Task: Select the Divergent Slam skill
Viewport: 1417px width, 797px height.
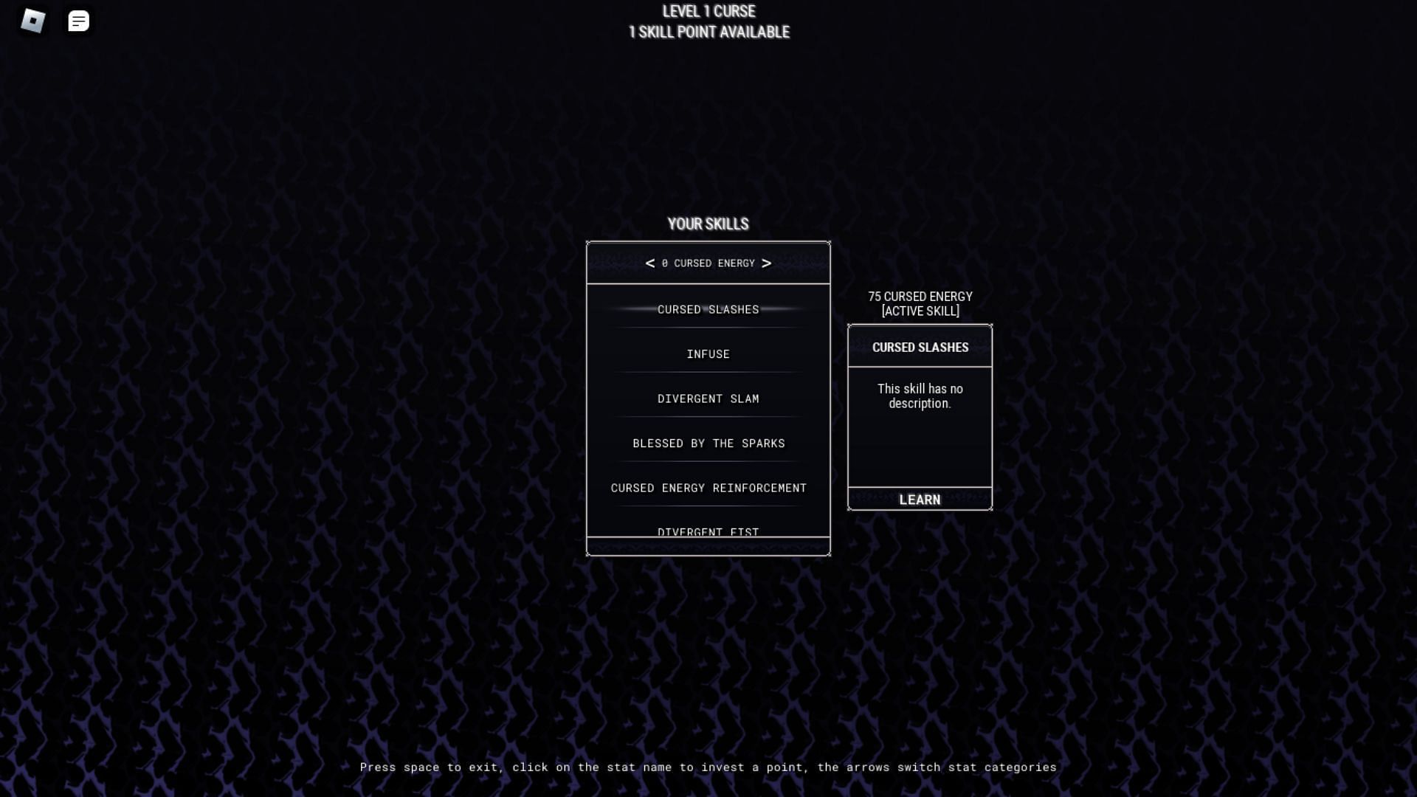Action: tap(708, 398)
